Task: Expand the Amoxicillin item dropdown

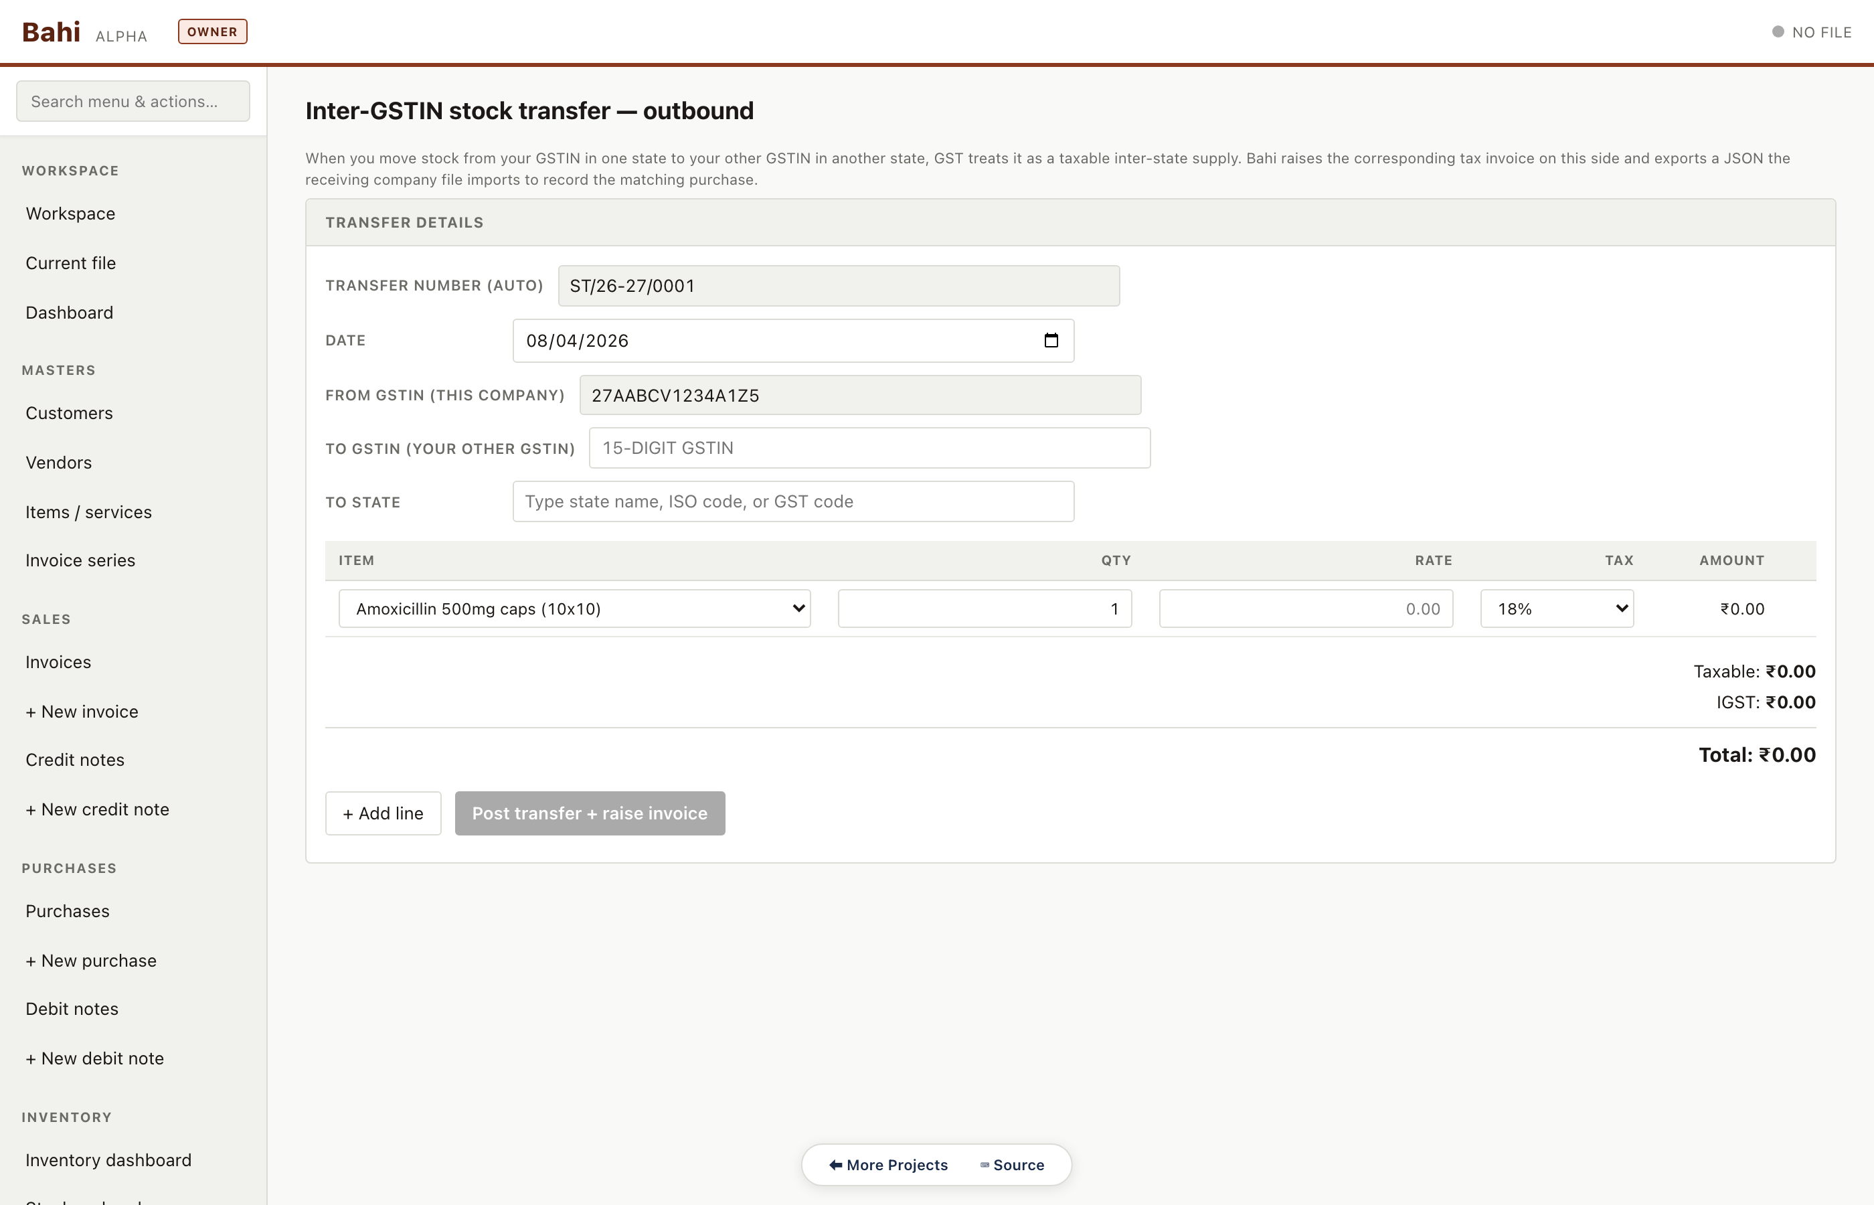Action: 574,609
